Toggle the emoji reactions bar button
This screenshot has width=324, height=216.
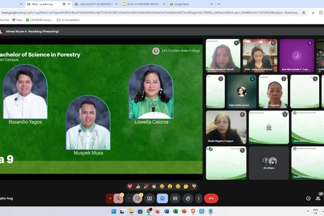coord(163,198)
